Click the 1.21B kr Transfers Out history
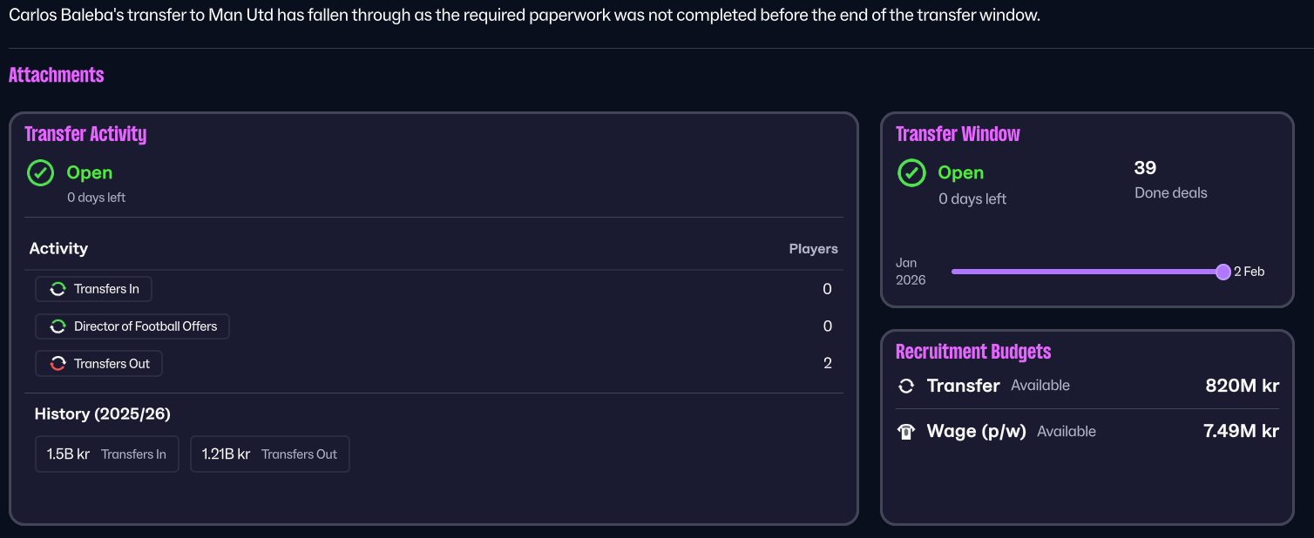 click(269, 454)
